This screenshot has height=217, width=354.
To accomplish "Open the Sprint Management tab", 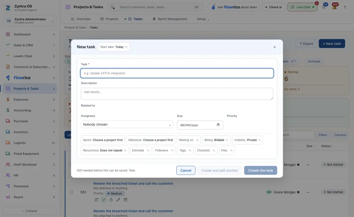I will pos(170,19).
